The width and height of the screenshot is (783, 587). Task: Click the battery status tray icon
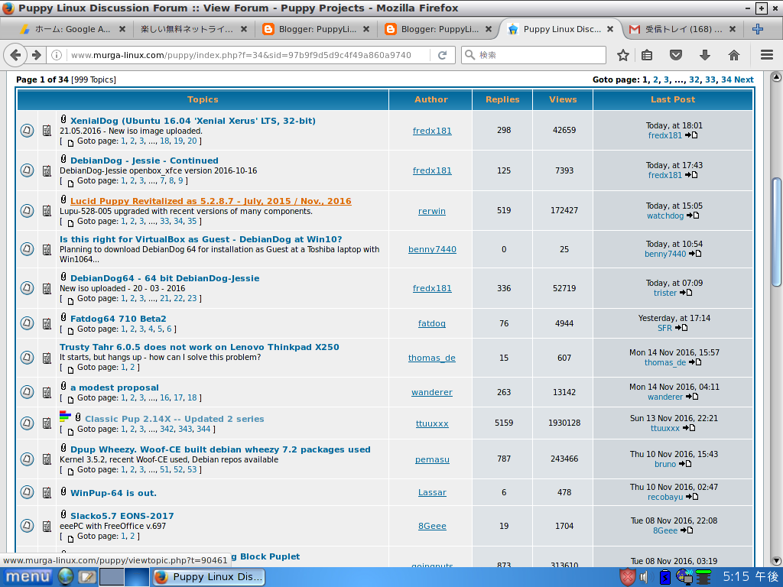[x=664, y=576]
